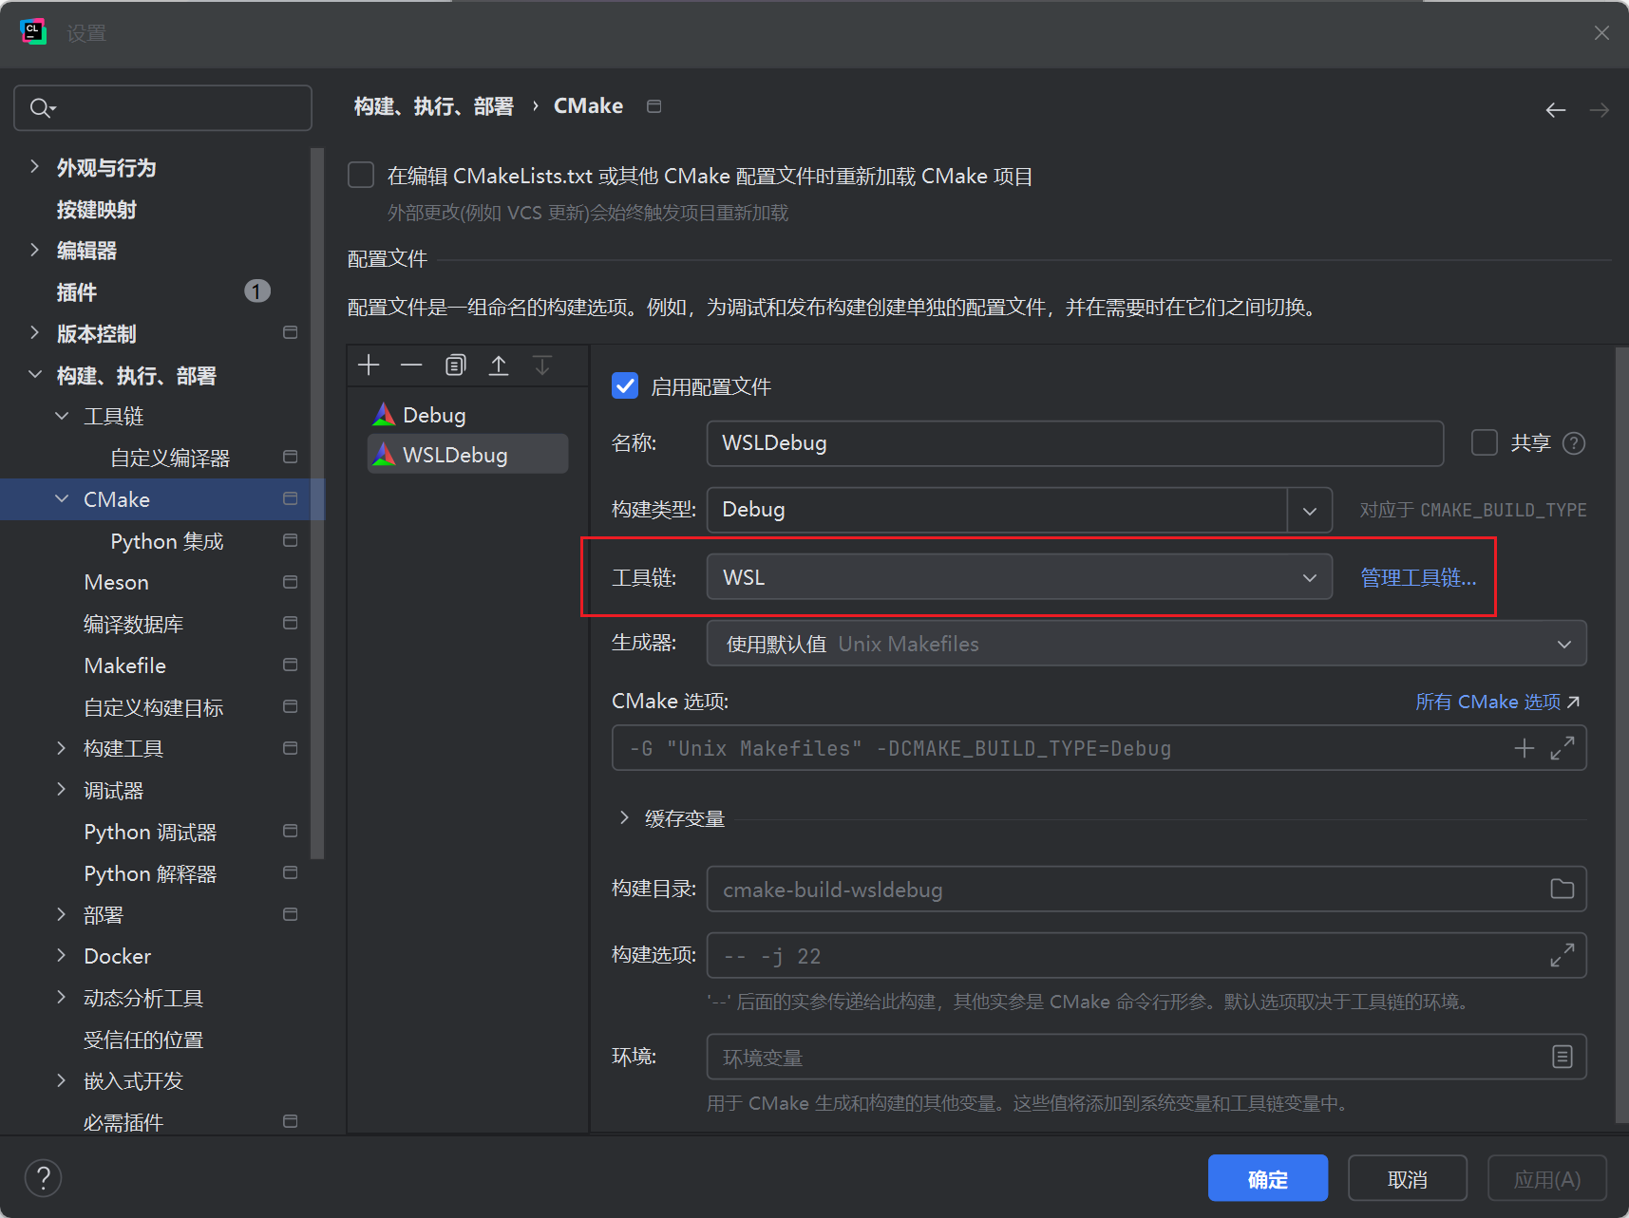Click the 构建、执行、部署 breadcrumb
Image resolution: width=1629 pixels, height=1218 pixels.
pos(434,106)
